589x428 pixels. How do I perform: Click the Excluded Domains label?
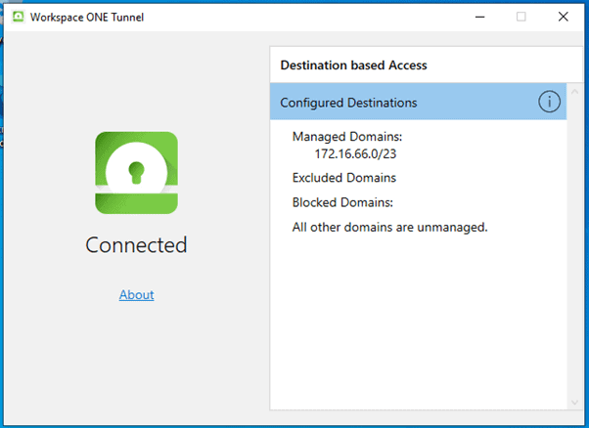coord(344,178)
